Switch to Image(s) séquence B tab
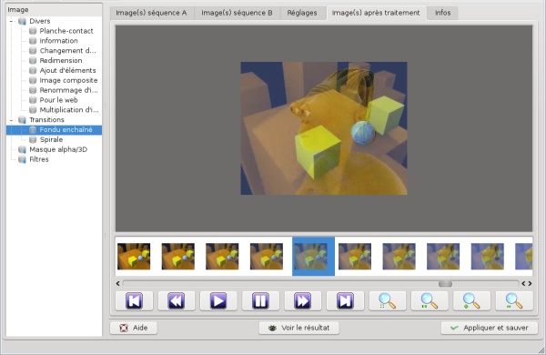Screen dimensions: 546x355 [x=237, y=13]
